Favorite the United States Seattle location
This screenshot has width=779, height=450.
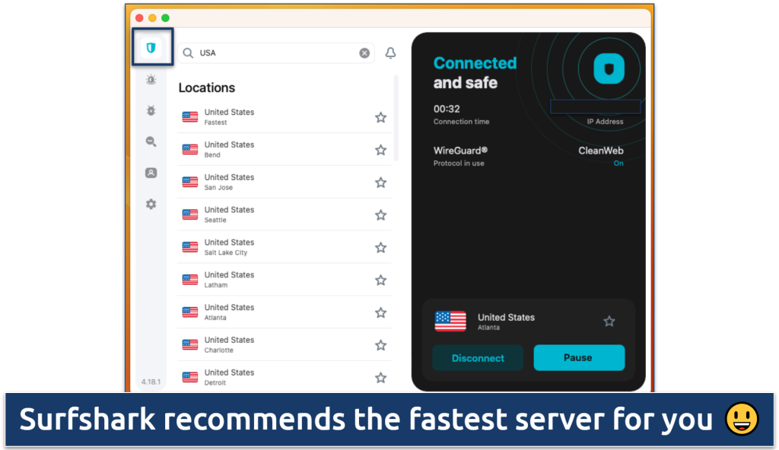[380, 214]
